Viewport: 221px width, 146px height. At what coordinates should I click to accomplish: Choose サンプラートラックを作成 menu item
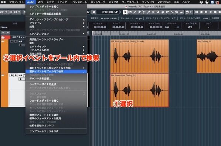[56, 131]
